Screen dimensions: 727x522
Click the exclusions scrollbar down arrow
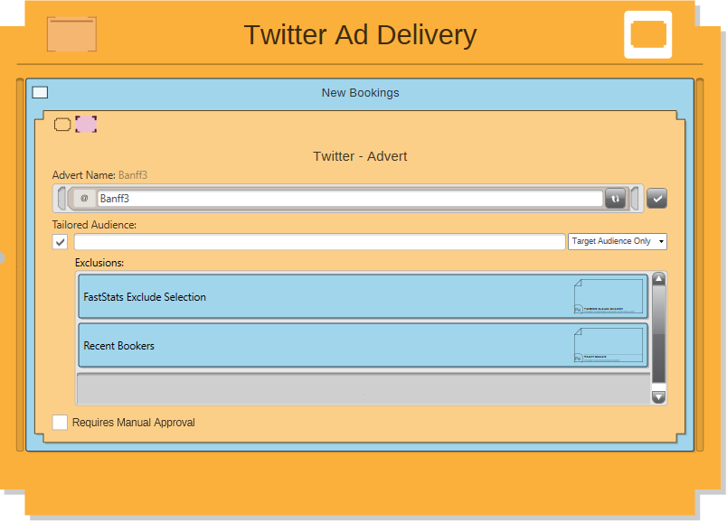pyautogui.click(x=659, y=397)
